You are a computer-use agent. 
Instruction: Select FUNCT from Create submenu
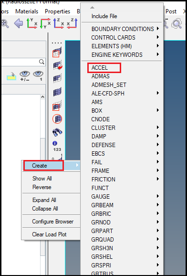coord(100,188)
